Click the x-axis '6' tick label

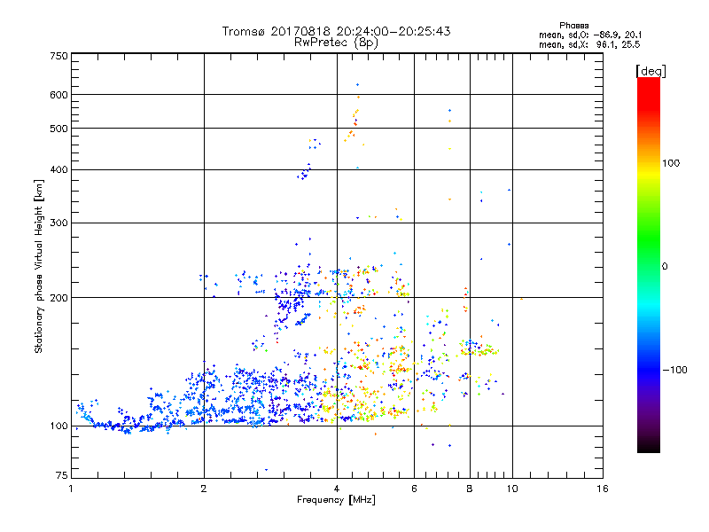point(414,489)
